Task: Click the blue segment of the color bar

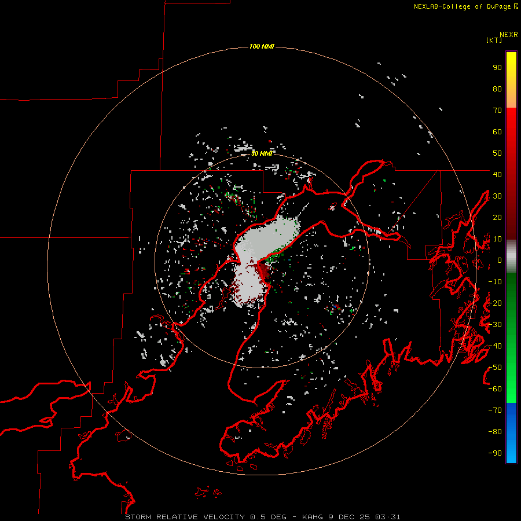Action: 511,433
